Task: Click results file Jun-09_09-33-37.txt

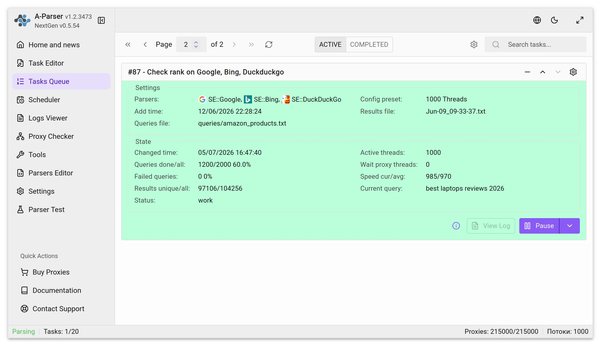Action: 455,111
